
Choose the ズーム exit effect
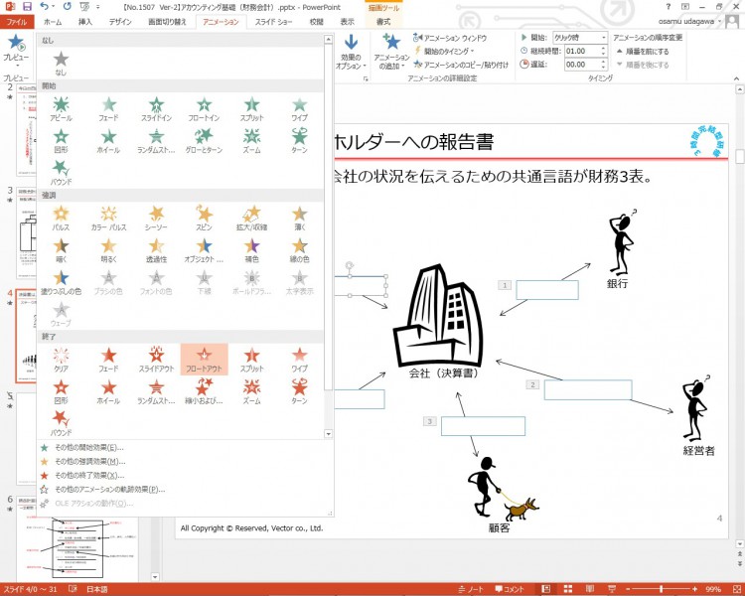(x=251, y=390)
